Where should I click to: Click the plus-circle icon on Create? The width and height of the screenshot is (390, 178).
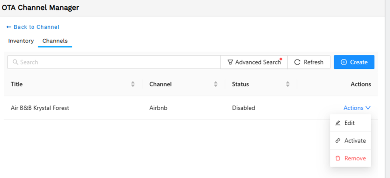click(344, 62)
